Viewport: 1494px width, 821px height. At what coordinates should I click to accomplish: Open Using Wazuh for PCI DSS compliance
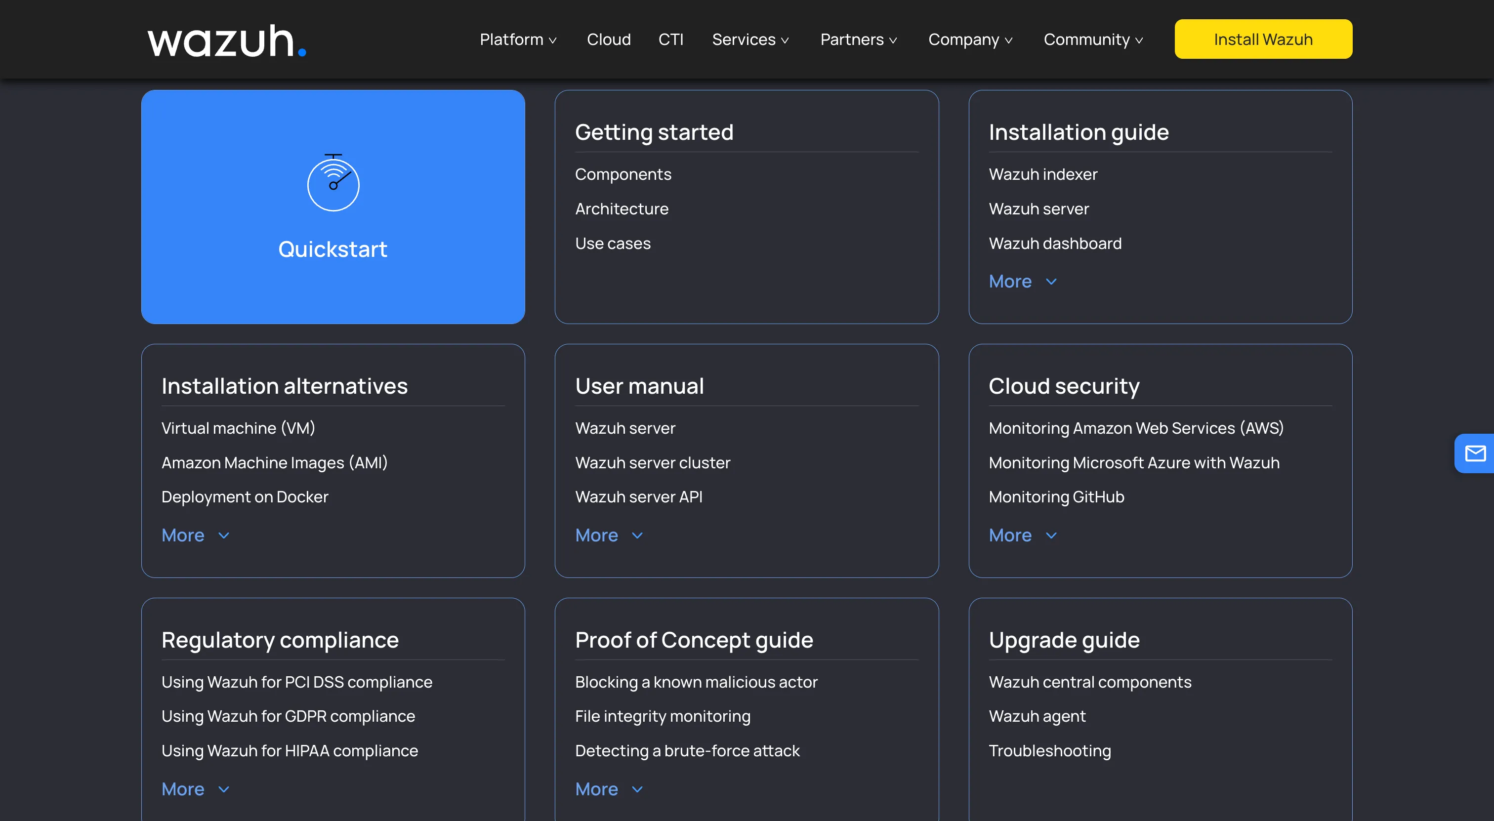pos(297,682)
